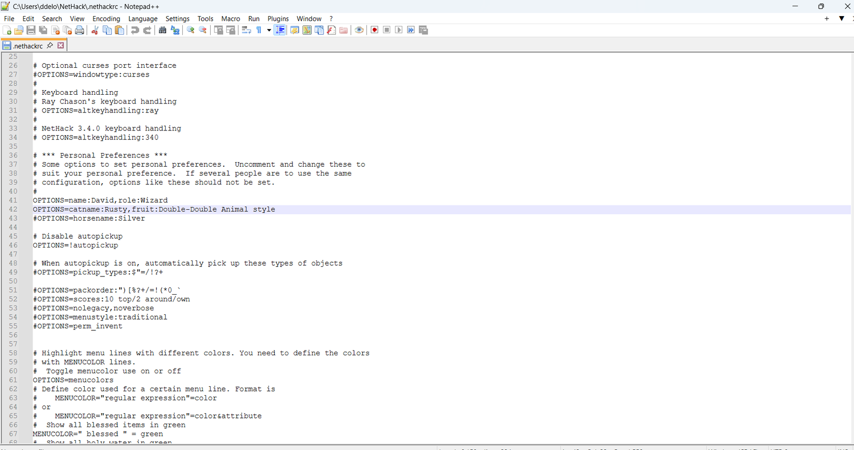This screenshot has width=854, height=450.
Task: Open the Plugins menu
Action: click(x=278, y=19)
